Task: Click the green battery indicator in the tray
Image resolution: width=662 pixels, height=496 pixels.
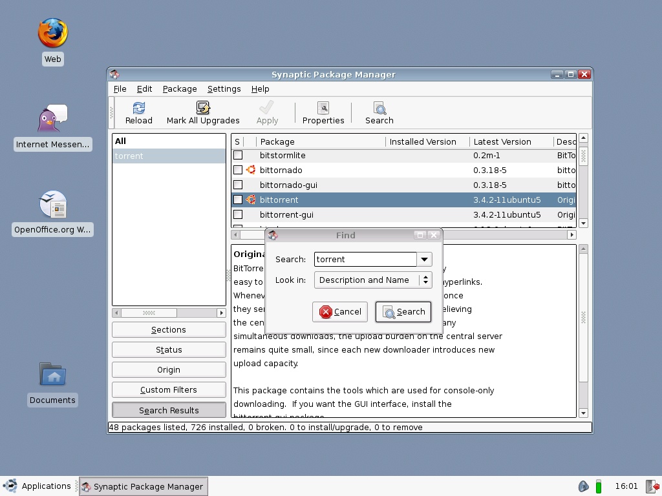Action: coord(598,486)
